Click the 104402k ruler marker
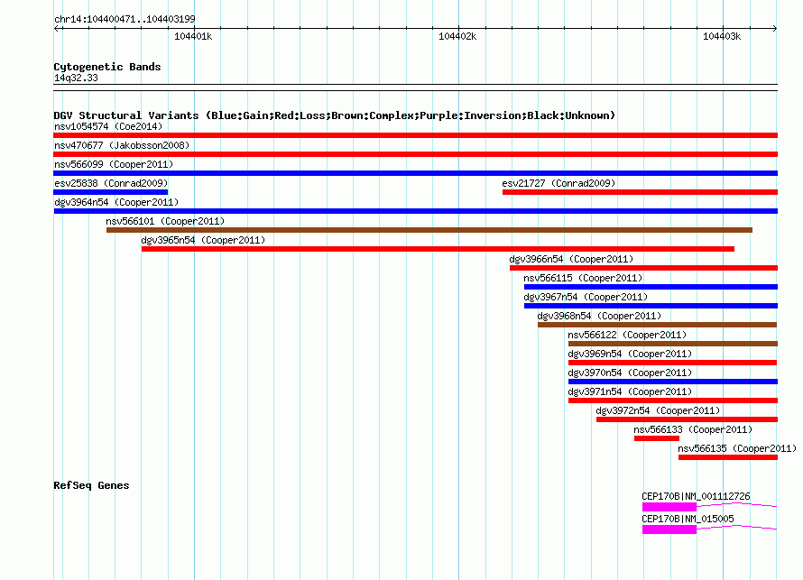Screen dimensions: 803x580 [x=457, y=36]
